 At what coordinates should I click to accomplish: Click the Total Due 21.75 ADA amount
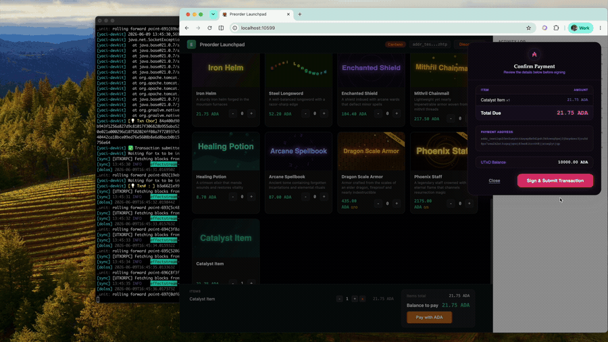[572, 113]
